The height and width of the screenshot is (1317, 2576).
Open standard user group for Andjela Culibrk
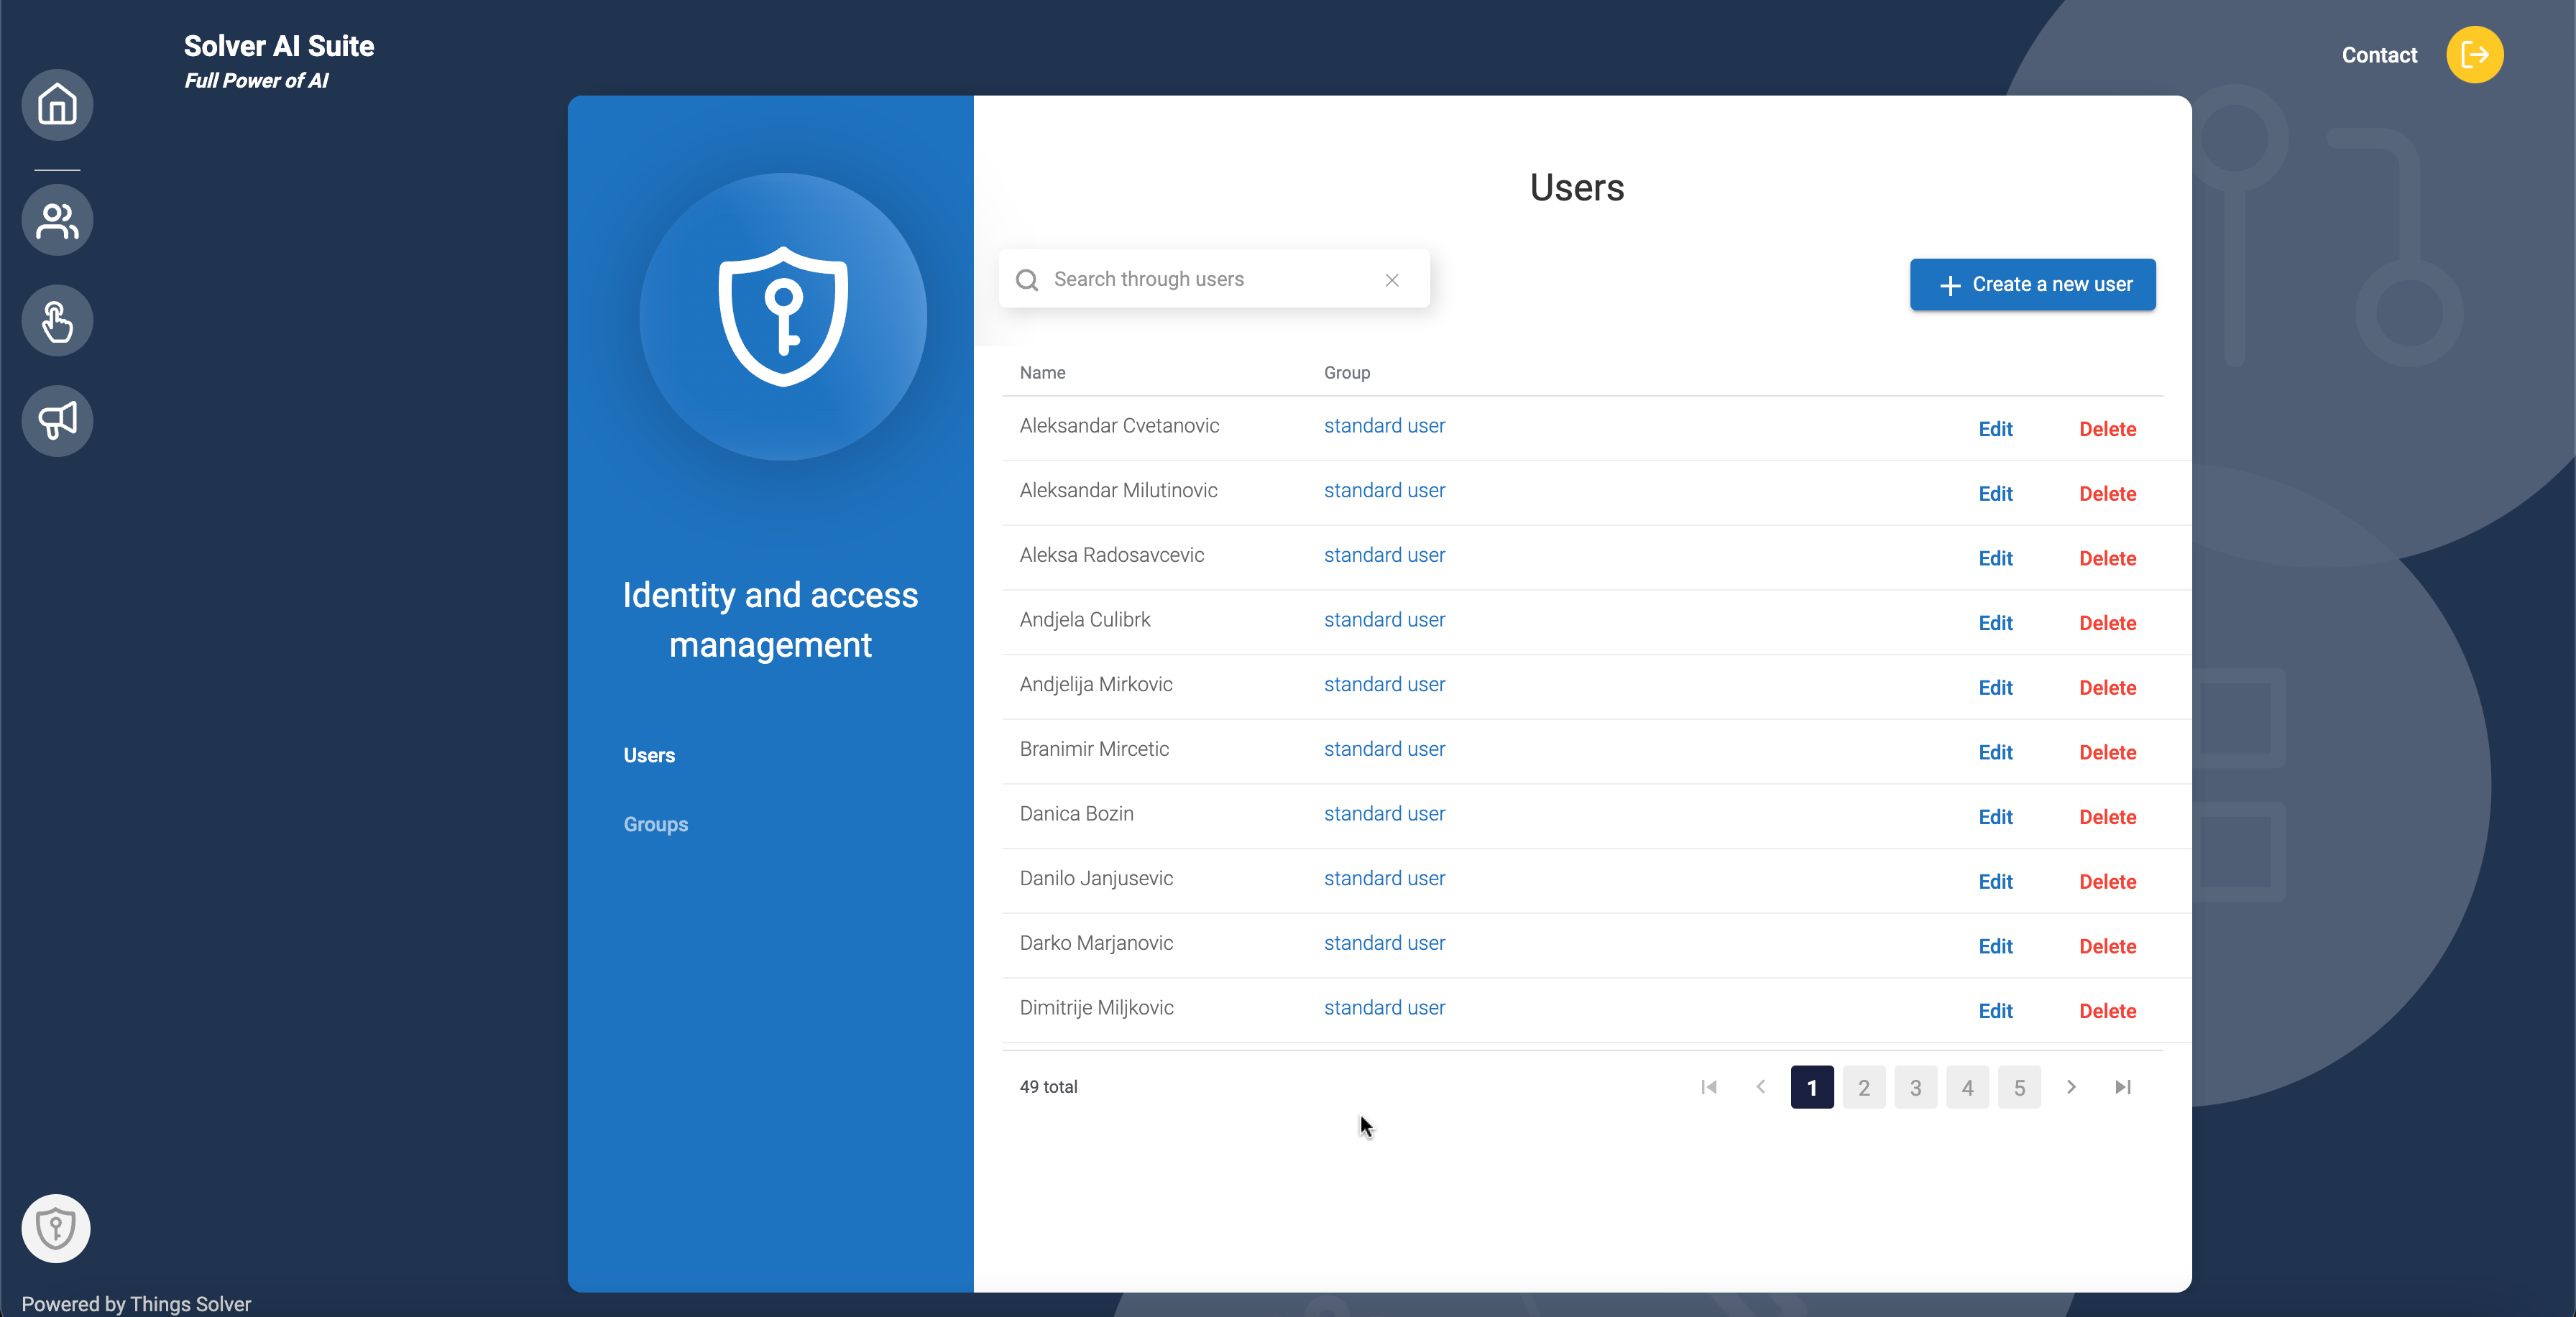tap(1384, 620)
